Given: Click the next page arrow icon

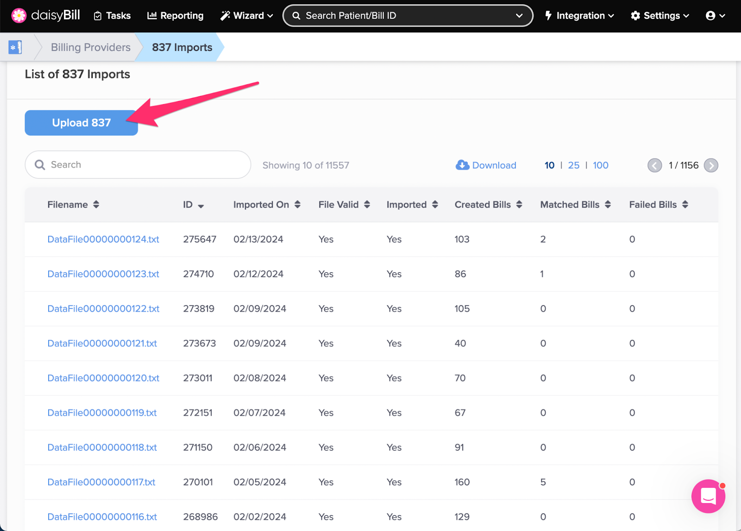Looking at the screenshot, I should click(x=711, y=165).
